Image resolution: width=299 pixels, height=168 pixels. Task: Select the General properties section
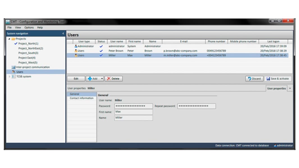pos(82,94)
